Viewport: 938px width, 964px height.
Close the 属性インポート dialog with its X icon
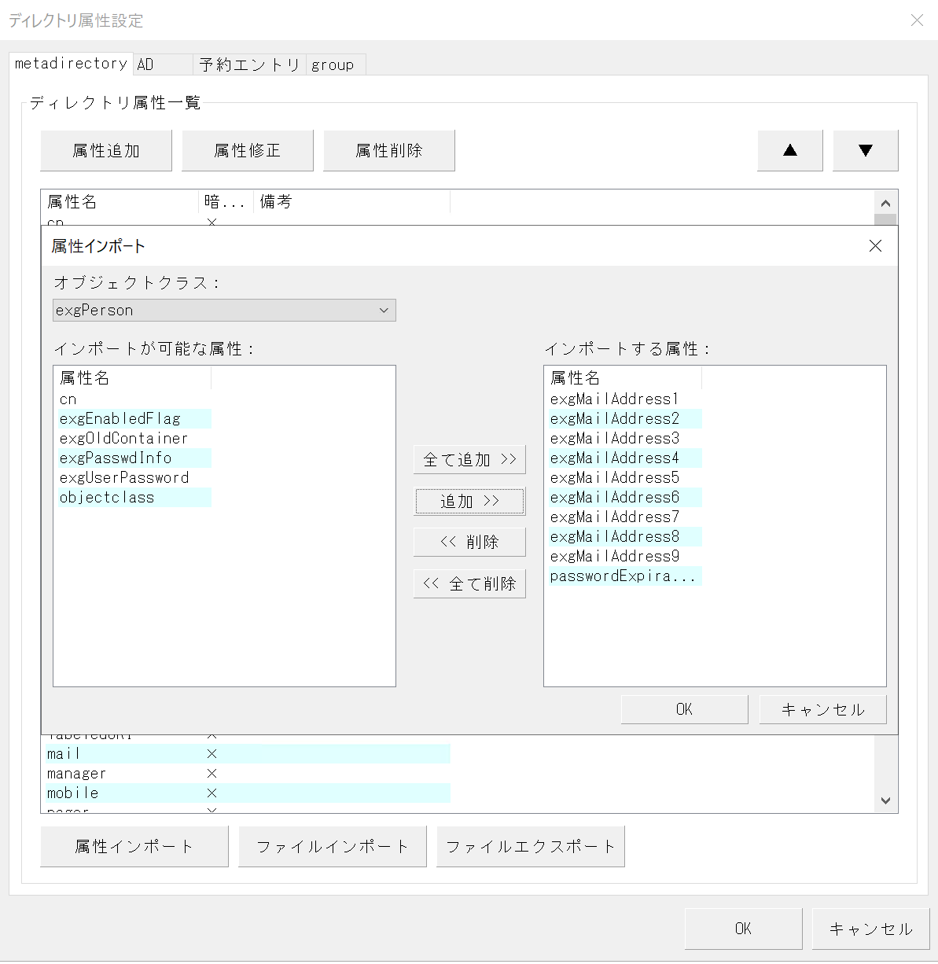coord(875,245)
